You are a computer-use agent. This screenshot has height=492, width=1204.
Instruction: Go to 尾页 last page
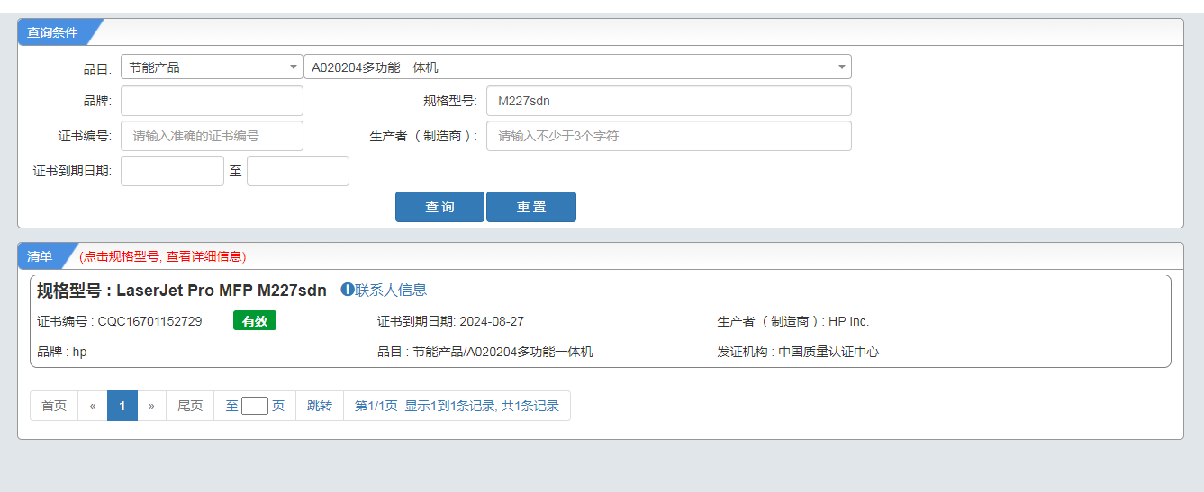coord(190,406)
